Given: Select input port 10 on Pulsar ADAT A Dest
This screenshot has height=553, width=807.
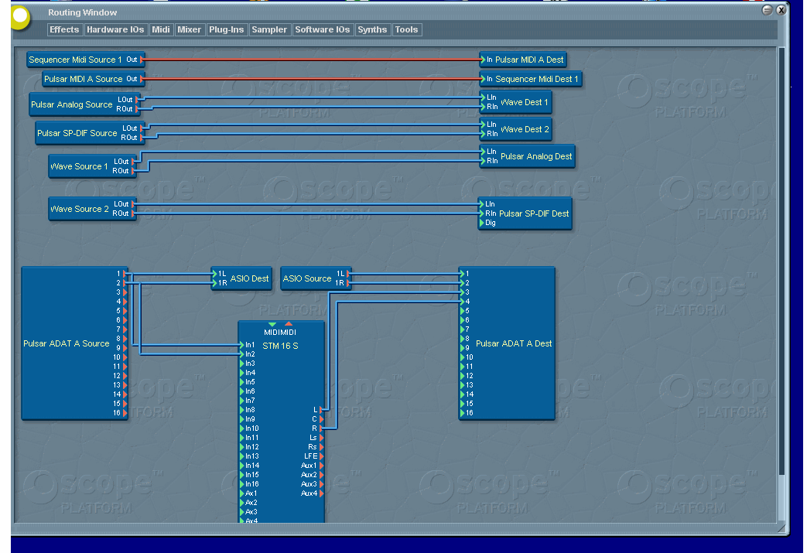Looking at the screenshot, I should (462, 357).
